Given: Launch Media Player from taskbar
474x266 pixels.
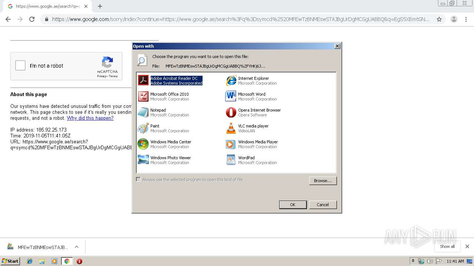Looking at the screenshot, I should click(54, 261).
